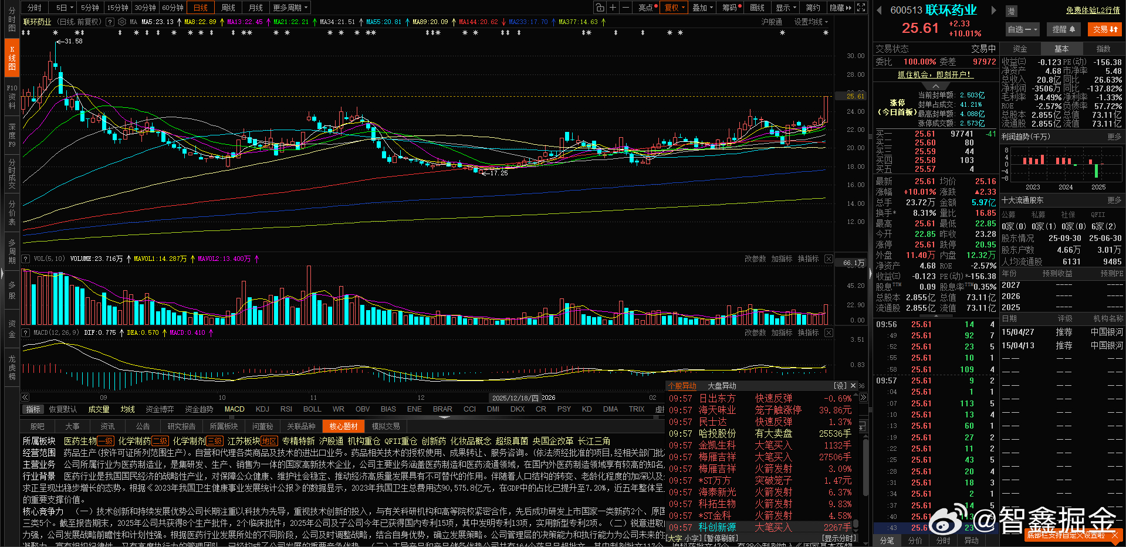This screenshot has height=547, width=1126.
Task: Open the 复权 dropdown
Action: click(x=675, y=8)
